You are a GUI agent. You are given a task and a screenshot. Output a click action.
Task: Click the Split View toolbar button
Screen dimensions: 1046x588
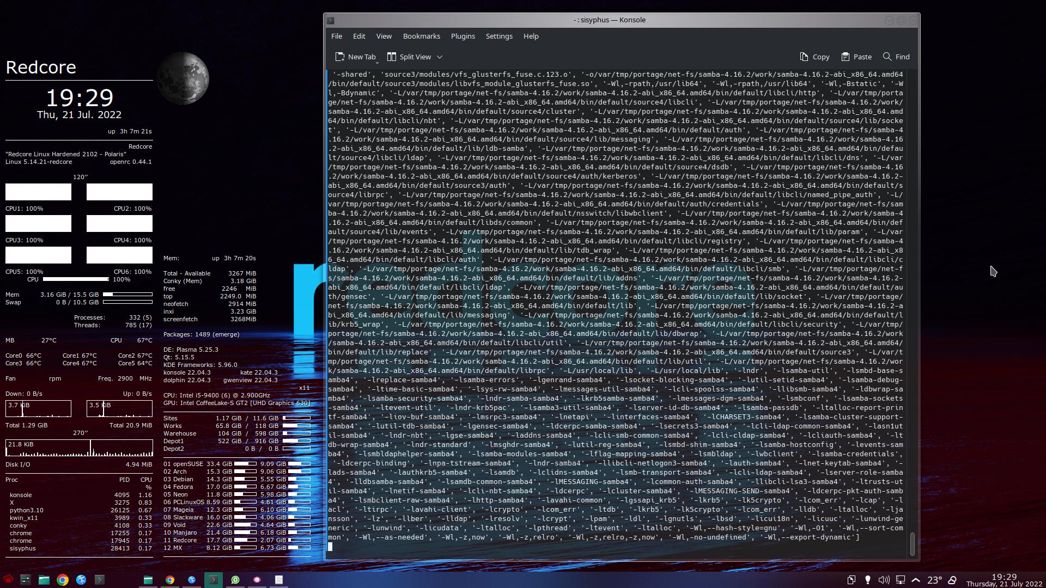pos(409,57)
